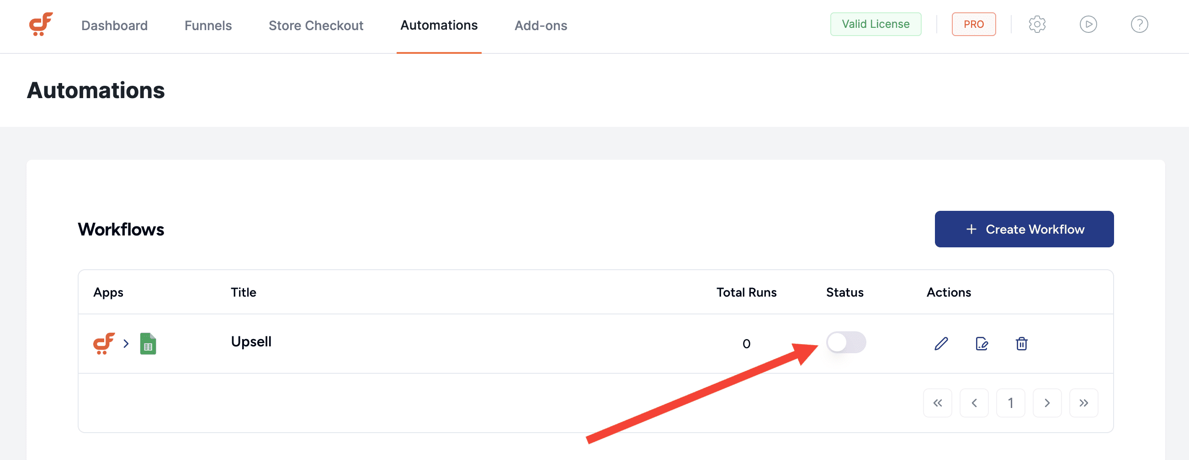
Task: Click the CartFlows logo in the header
Action: point(41,25)
